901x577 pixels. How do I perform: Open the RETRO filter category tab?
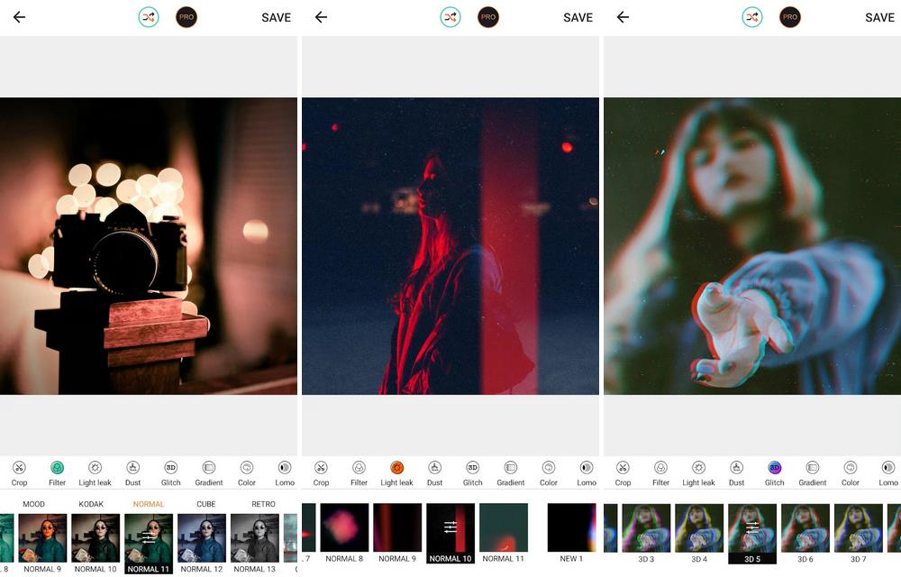(x=263, y=504)
